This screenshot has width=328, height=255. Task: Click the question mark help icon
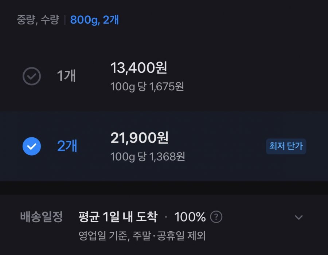click(x=216, y=217)
